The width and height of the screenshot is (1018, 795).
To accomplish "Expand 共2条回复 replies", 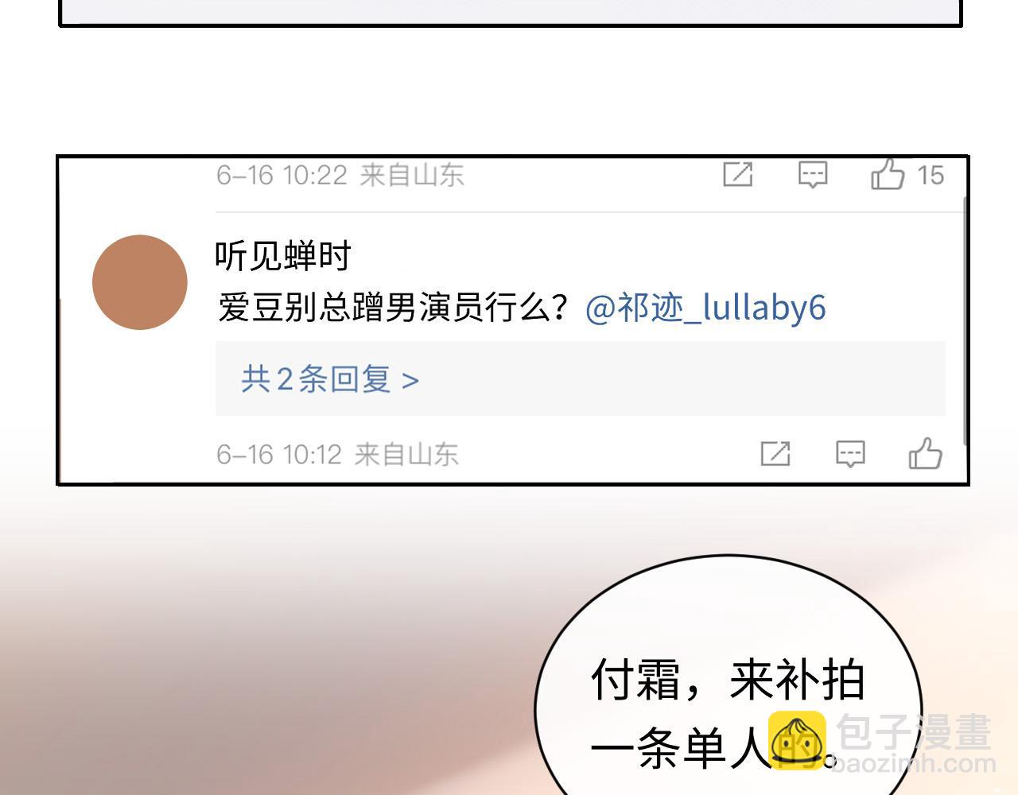I will [581, 379].
